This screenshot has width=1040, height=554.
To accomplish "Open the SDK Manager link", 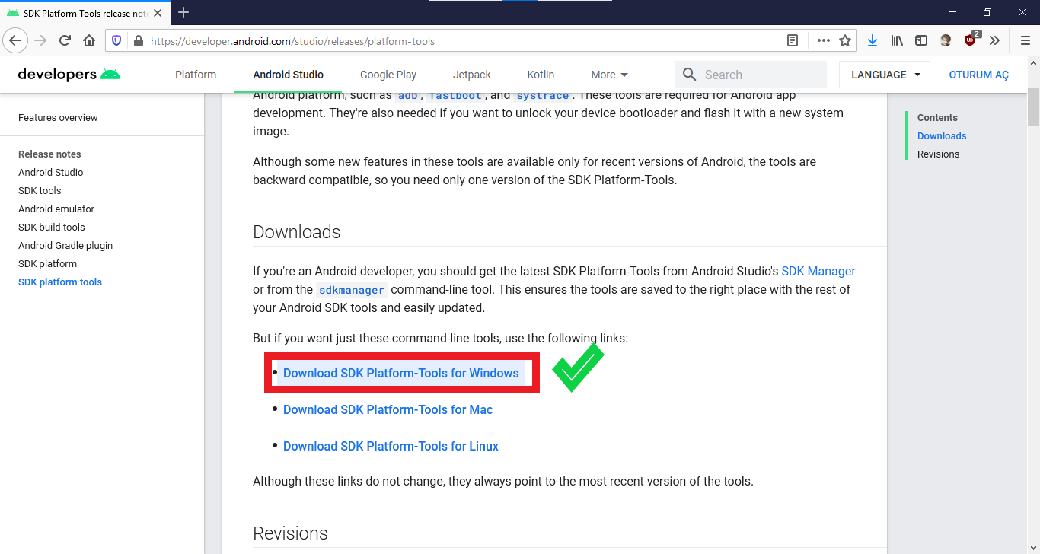I will (x=818, y=271).
